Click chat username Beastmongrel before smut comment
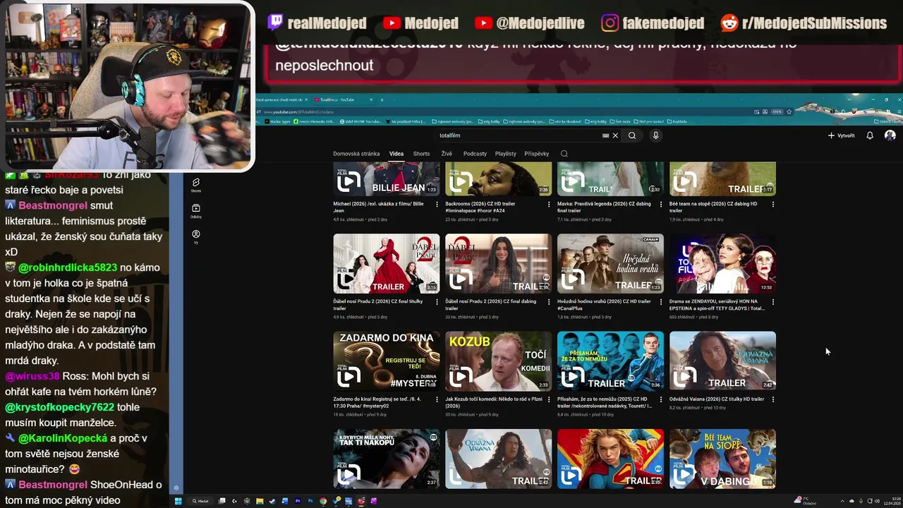 53,206
